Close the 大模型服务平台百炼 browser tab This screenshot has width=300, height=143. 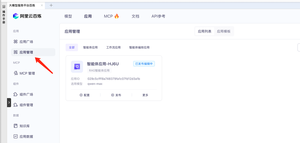tap(42, 5)
